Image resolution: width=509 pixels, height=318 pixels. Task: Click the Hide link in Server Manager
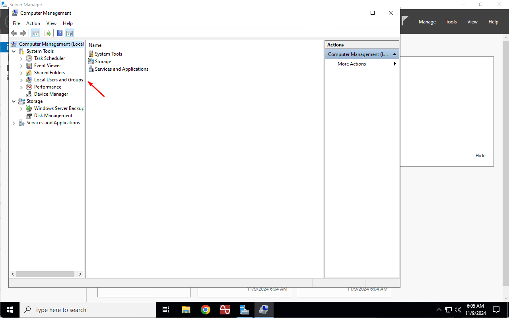coord(480,156)
